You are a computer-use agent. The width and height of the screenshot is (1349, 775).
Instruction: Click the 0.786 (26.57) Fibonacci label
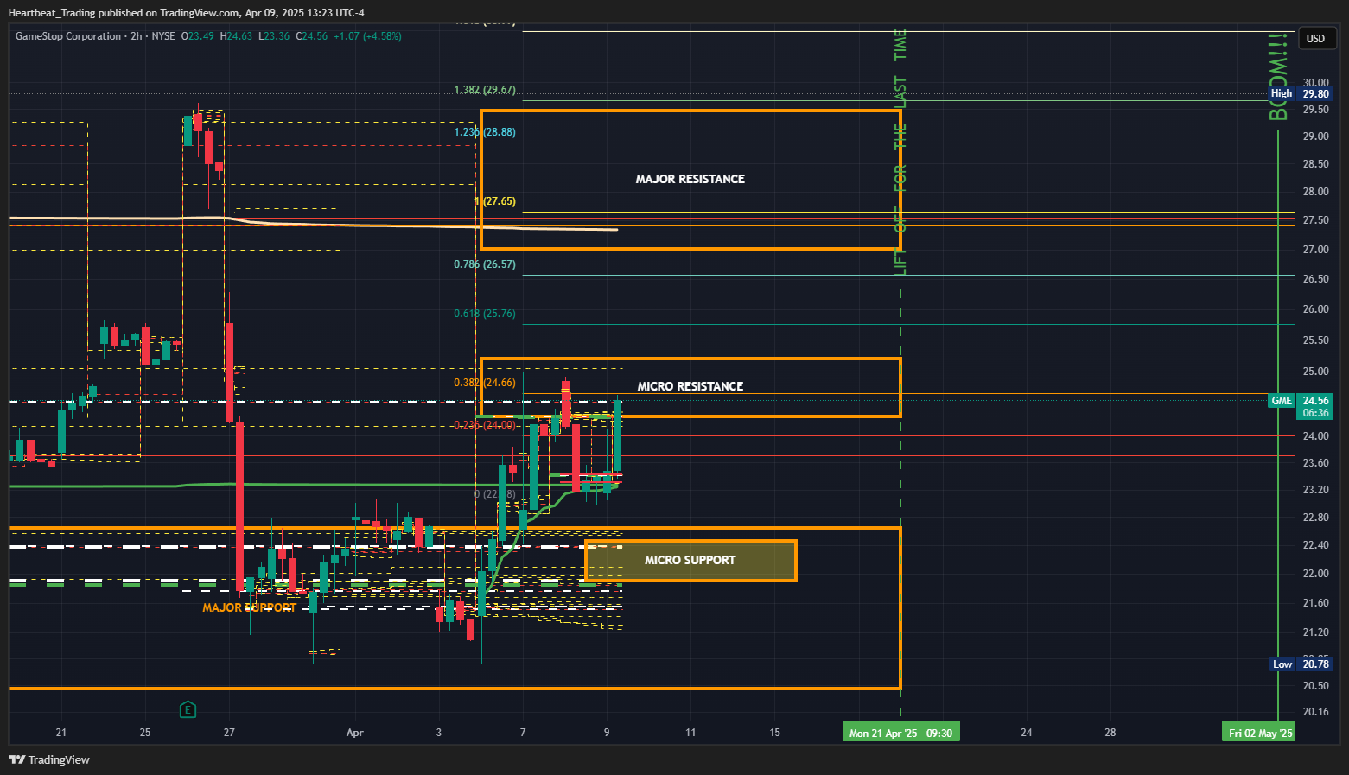[484, 264]
